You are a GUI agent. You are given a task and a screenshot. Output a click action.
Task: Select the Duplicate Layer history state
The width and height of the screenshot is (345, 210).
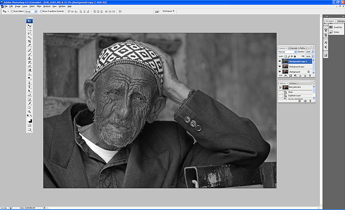[293, 96]
